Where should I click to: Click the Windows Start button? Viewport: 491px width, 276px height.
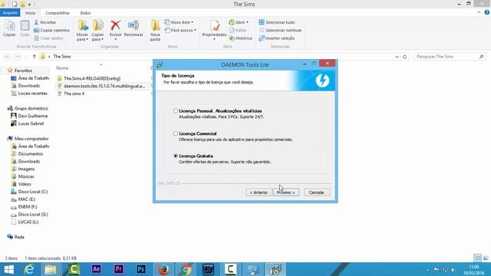[x=8, y=269]
